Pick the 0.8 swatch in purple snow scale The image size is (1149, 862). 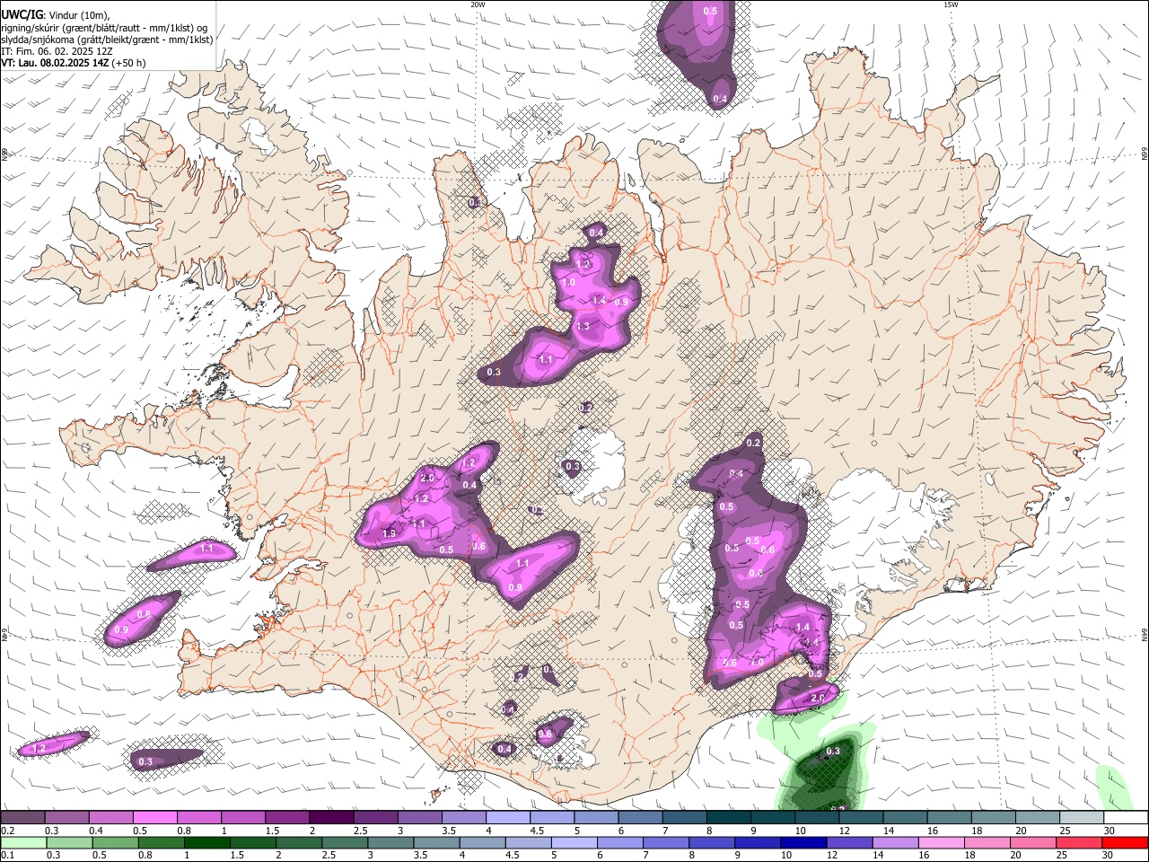pyautogui.click(x=199, y=818)
